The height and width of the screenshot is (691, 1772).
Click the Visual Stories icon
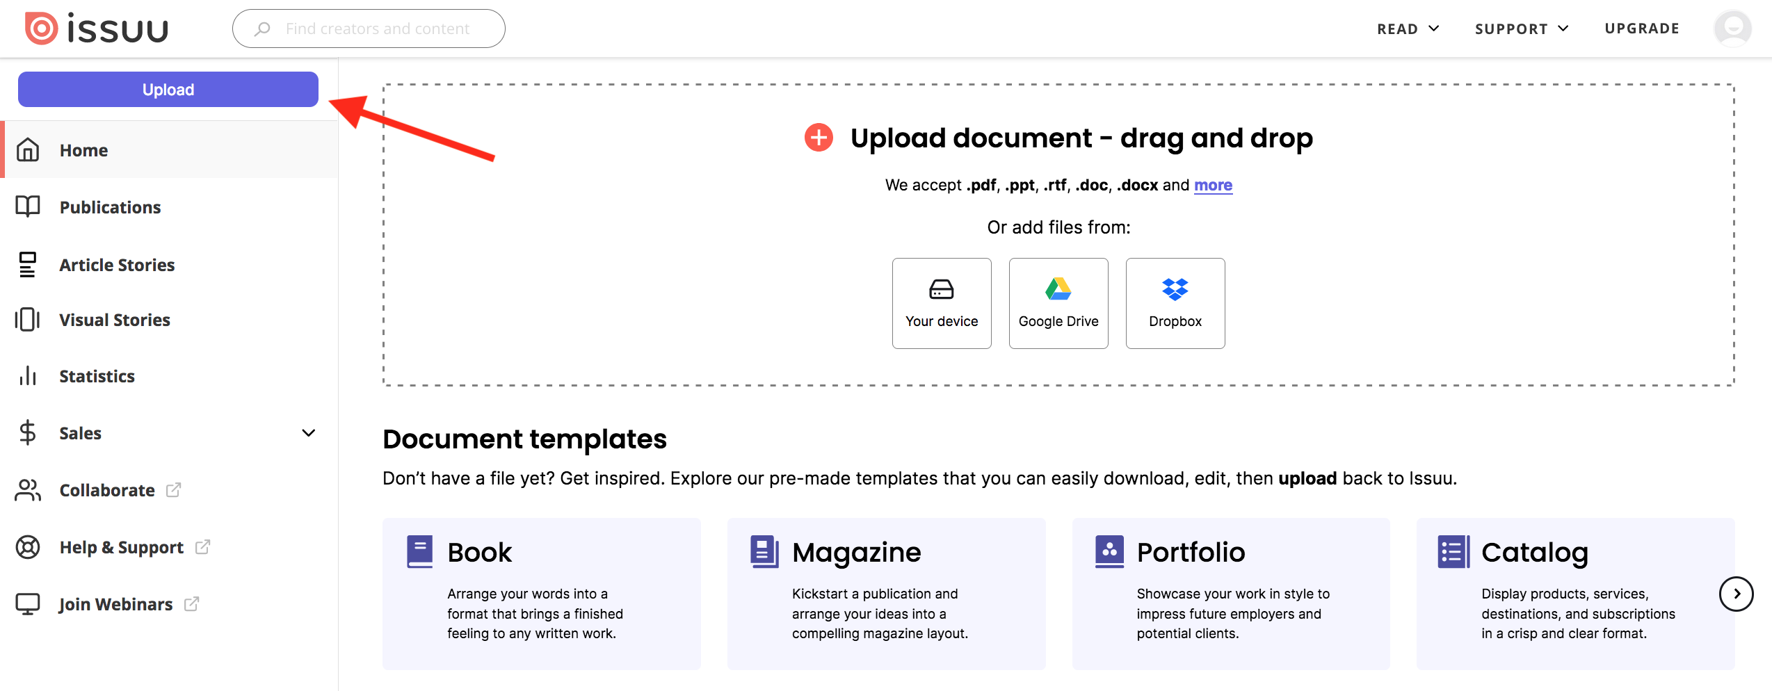click(x=28, y=320)
